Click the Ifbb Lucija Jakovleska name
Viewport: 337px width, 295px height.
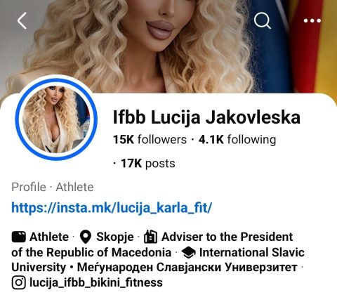(206, 117)
